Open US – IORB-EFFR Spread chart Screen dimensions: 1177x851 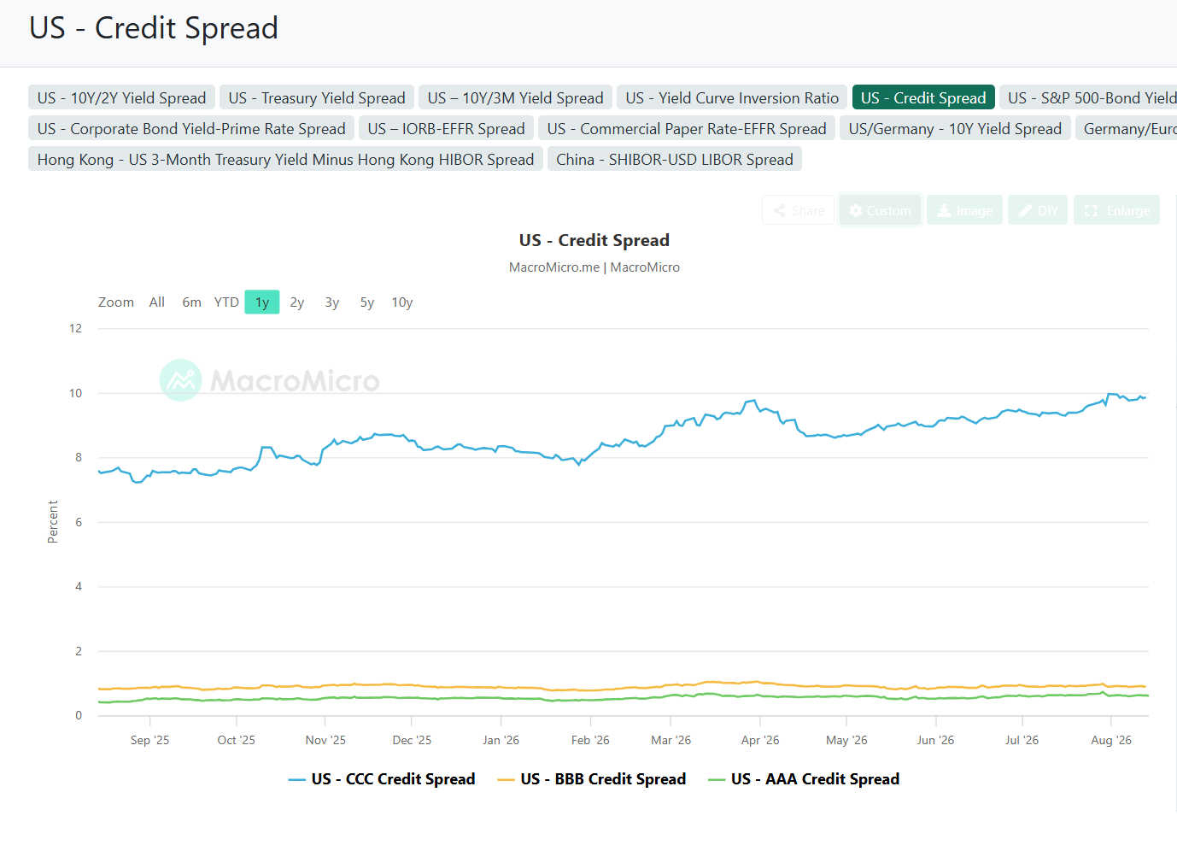pos(447,128)
